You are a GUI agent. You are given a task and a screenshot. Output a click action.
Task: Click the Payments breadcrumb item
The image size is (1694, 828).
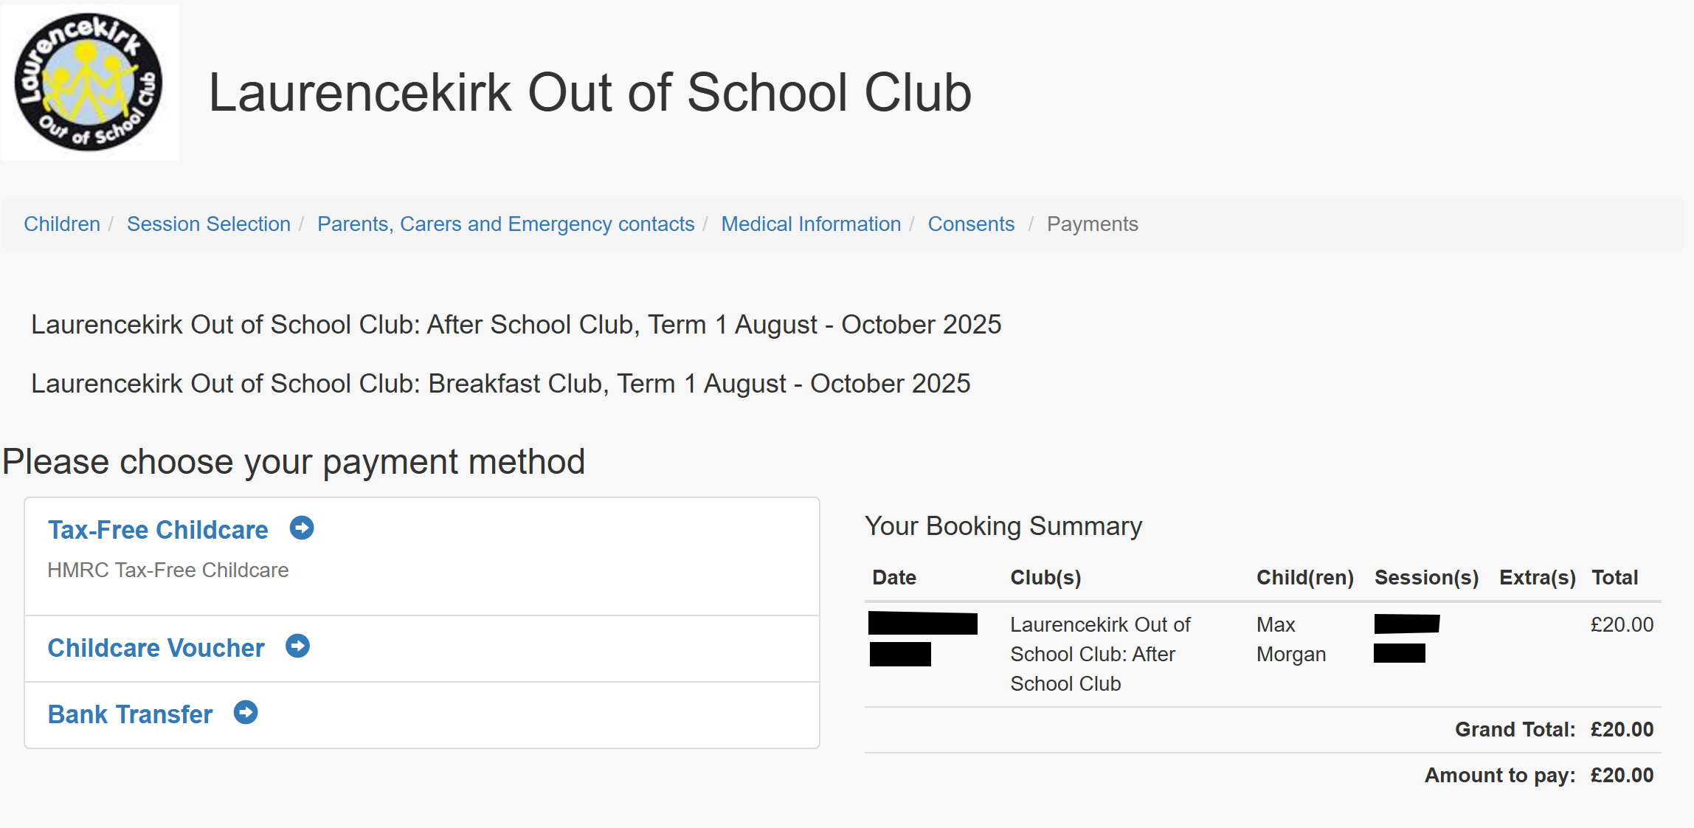point(1092,224)
